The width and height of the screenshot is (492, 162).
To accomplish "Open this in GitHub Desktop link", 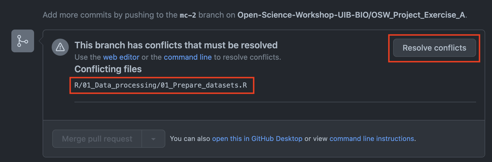I will coord(257,139).
